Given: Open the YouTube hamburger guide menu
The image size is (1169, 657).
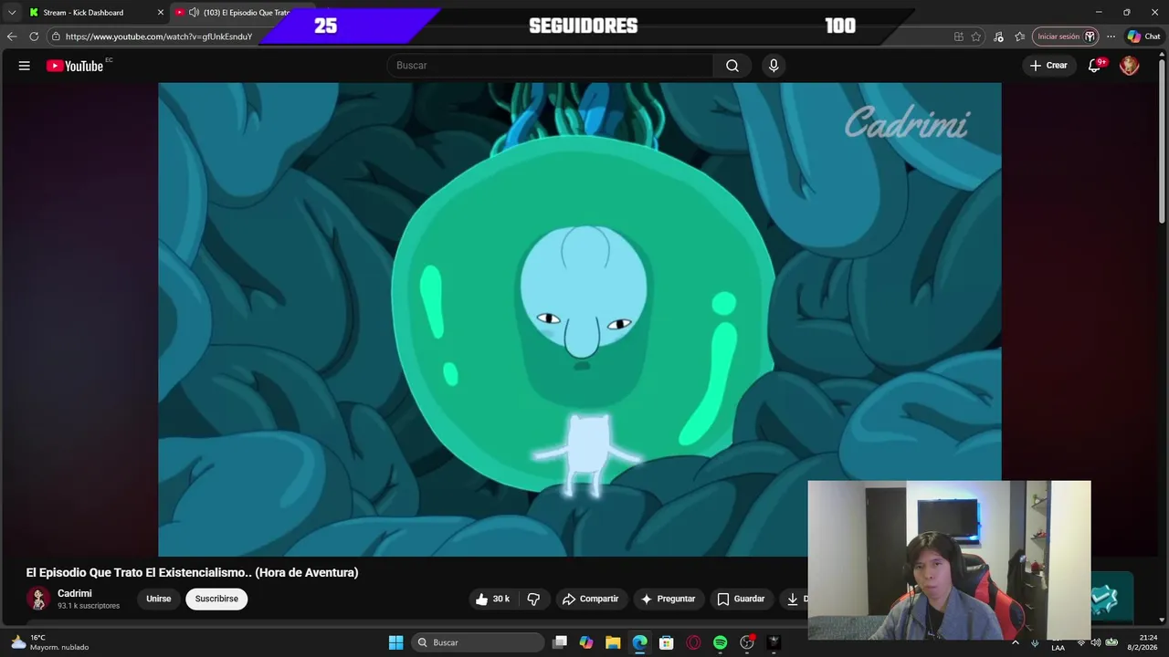Looking at the screenshot, I should 25,66.
